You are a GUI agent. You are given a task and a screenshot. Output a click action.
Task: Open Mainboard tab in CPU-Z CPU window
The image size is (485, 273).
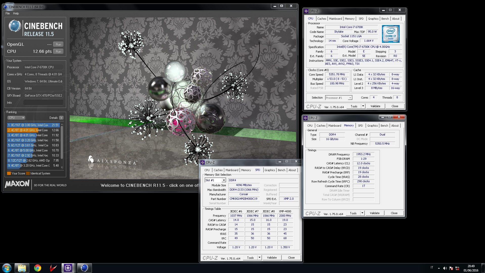[335, 19]
